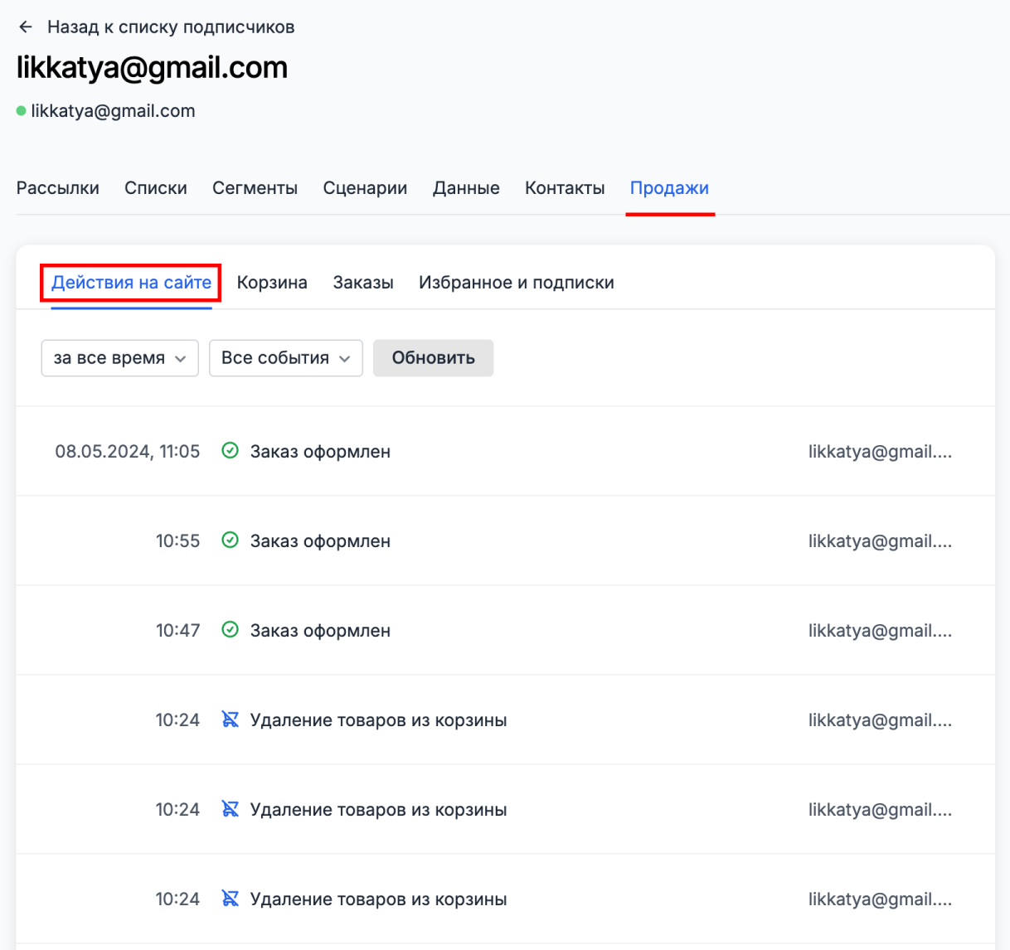Go to the Рассылки tab

pos(58,188)
